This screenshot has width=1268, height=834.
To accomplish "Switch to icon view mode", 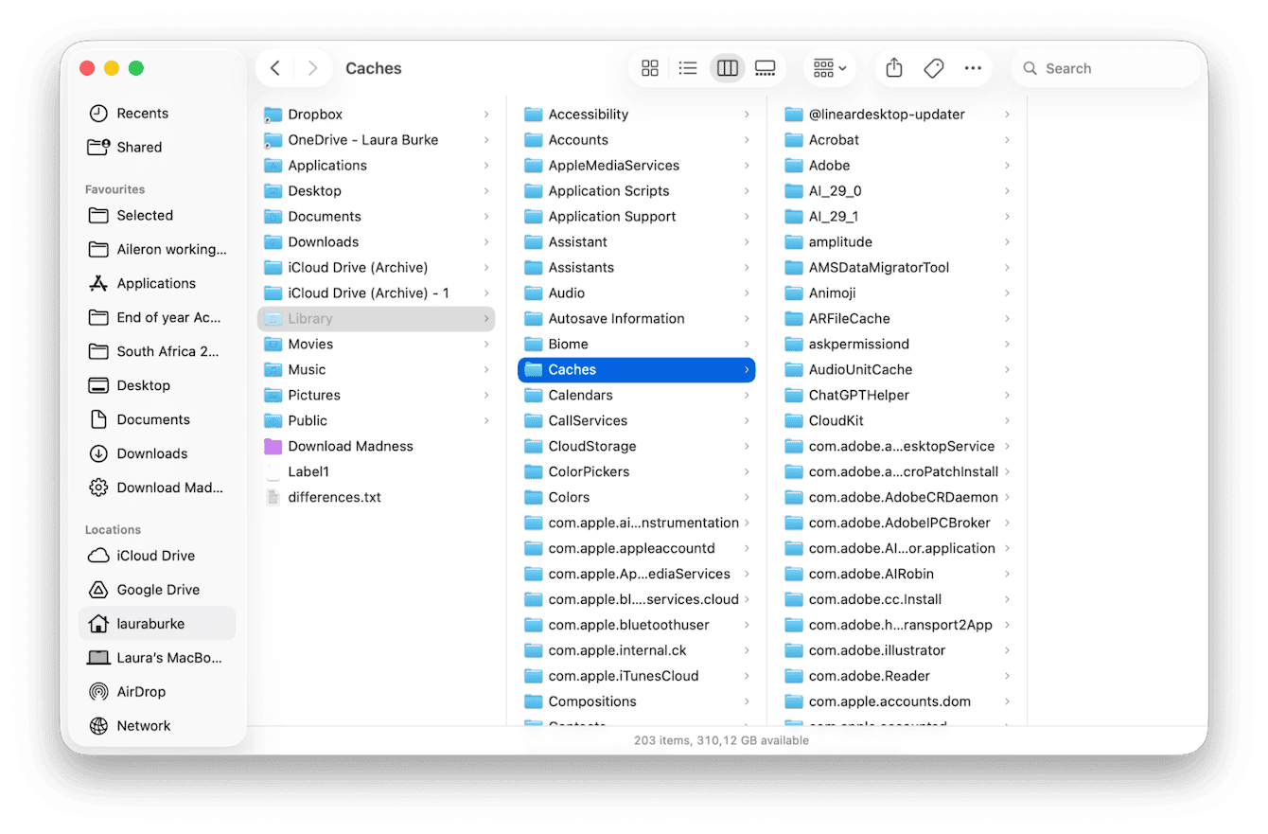I will tap(649, 67).
